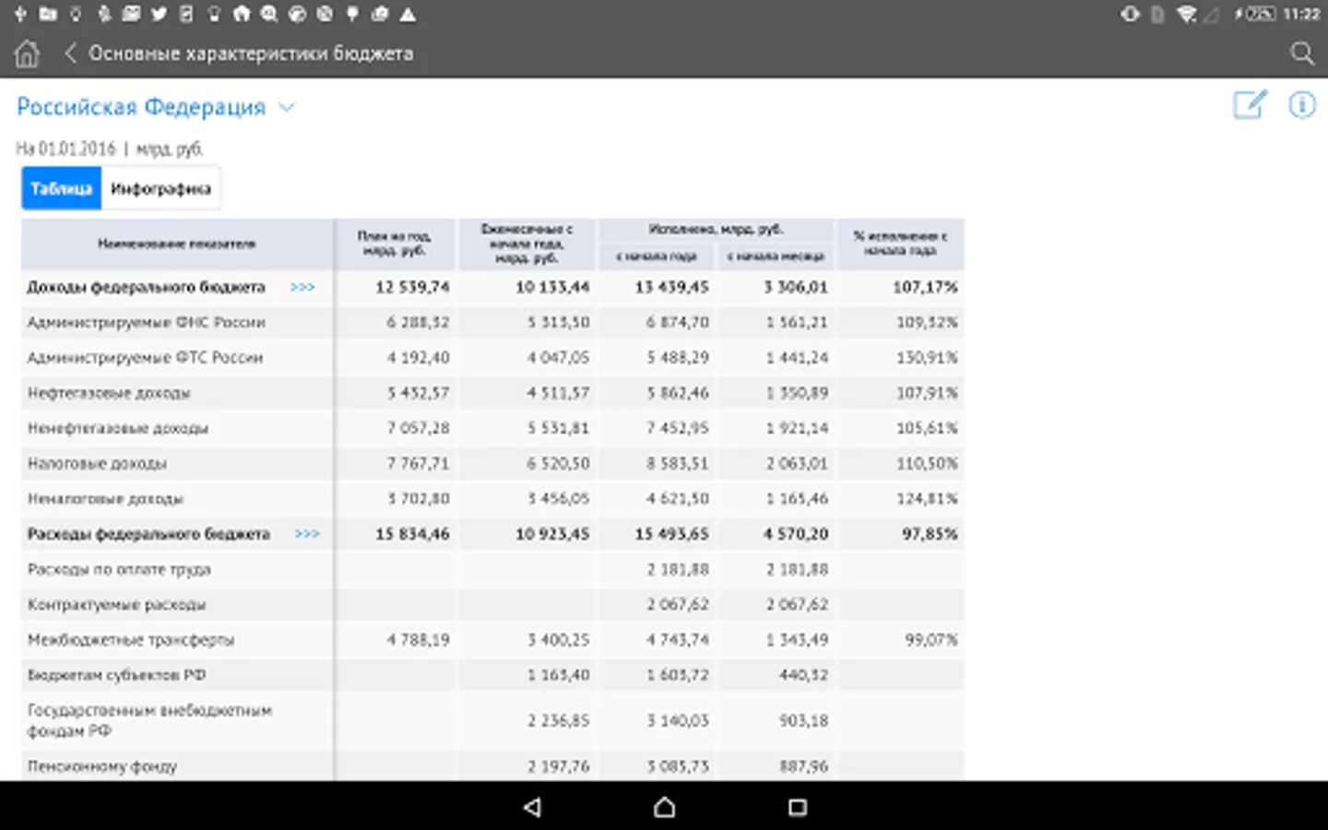This screenshot has height=830, width=1328.
Task: Select the Администрируемые ФНС России row
Action: 492,323
